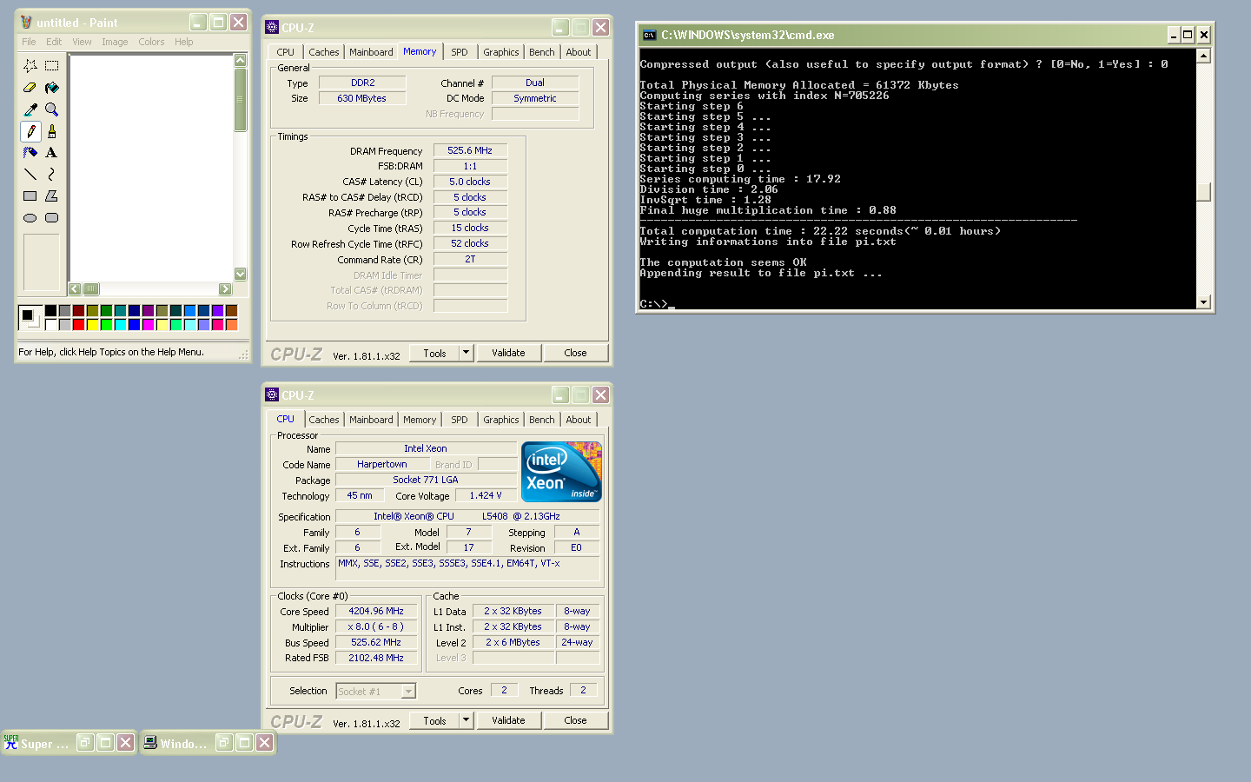Select the Rounded Rectangle tool in Paint
The width and height of the screenshot is (1251, 782).
click(52, 218)
